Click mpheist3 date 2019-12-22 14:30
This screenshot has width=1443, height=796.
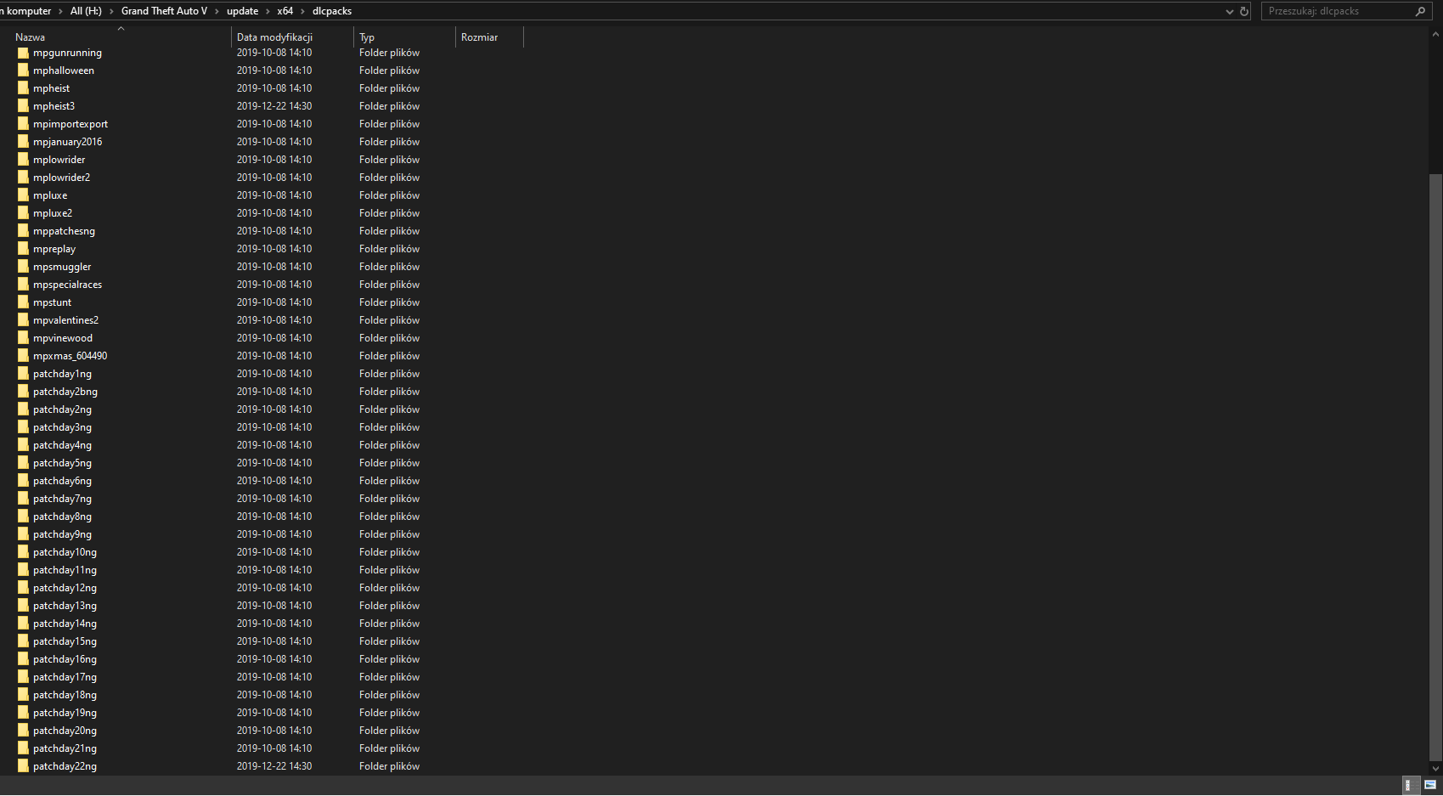pos(274,106)
